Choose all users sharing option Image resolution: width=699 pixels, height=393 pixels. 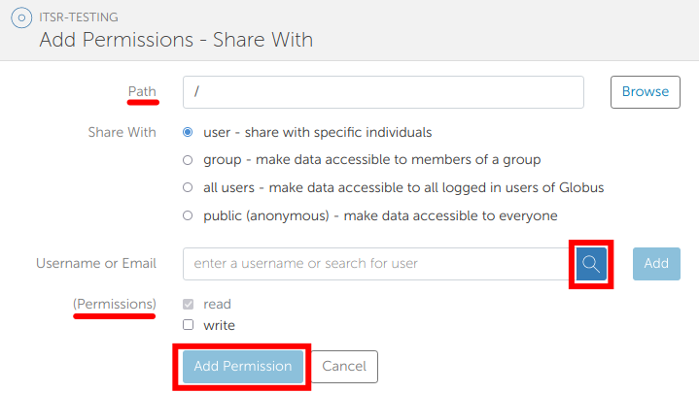pyautogui.click(x=188, y=187)
